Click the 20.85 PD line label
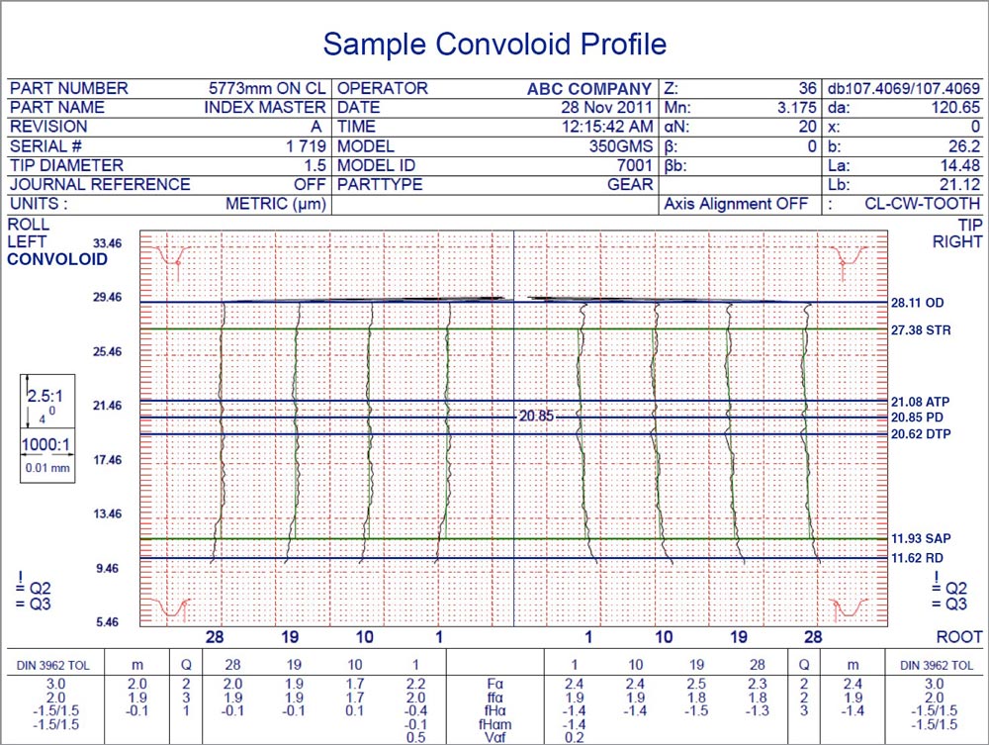989x745 pixels. point(917,417)
